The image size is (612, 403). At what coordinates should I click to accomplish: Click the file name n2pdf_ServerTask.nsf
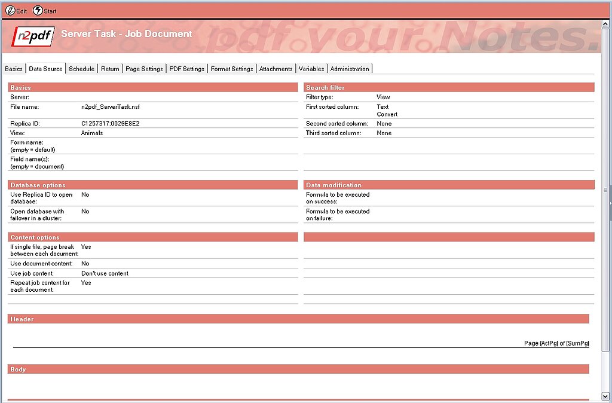[110, 106]
